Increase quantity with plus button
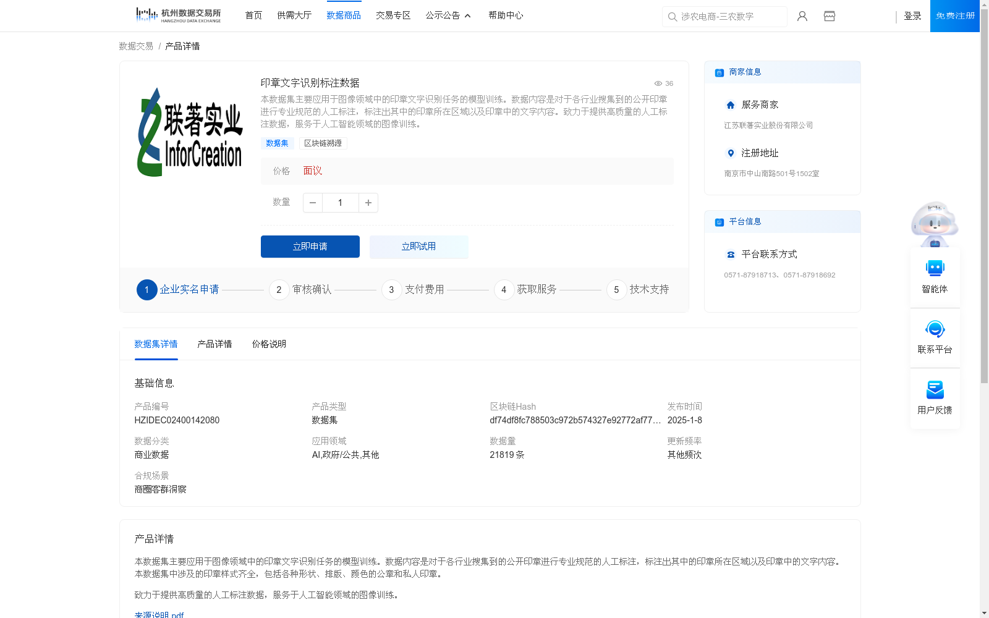This screenshot has width=989, height=618. tap(368, 203)
